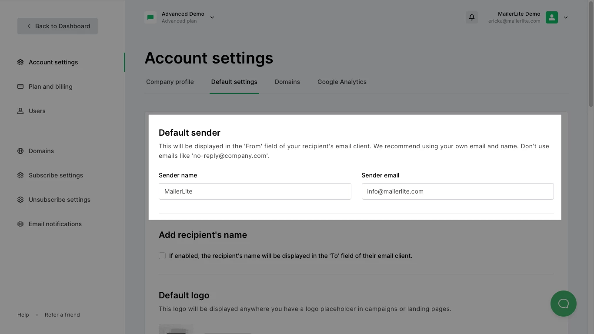This screenshot has height=334, width=594.
Task: Click the Plan and billing card icon
Action: (20, 87)
